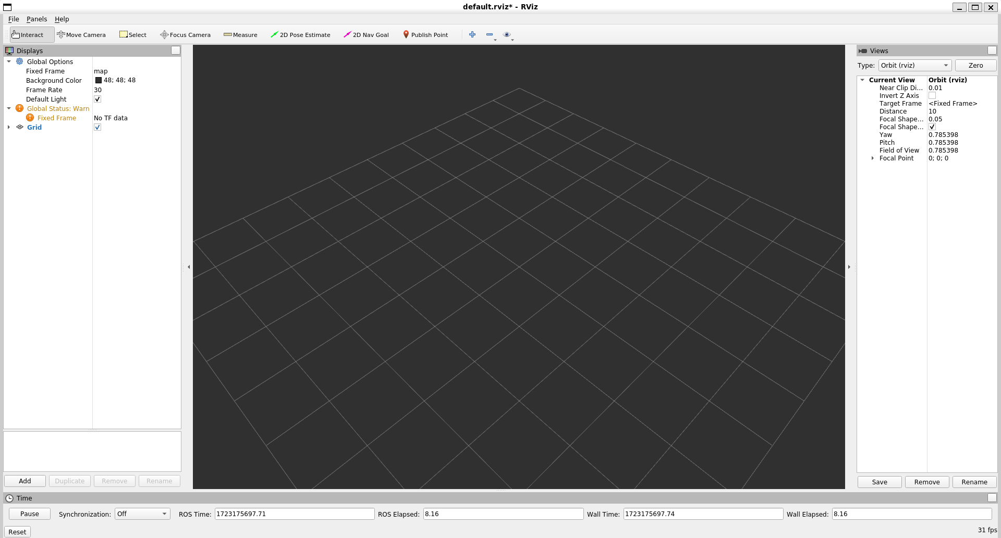The width and height of the screenshot is (1001, 538).
Task: Open the Synchronization dropdown
Action: [142, 514]
